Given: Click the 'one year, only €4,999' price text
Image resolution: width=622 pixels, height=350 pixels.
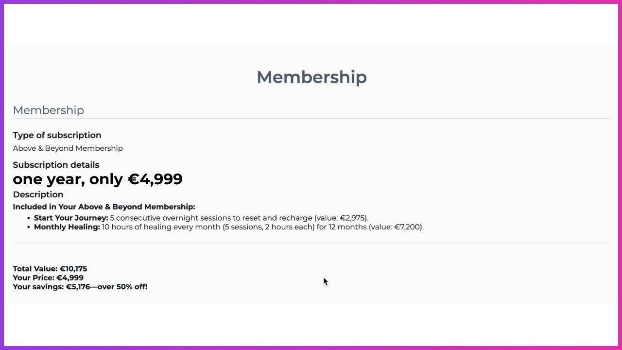Looking at the screenshot, I should (x=97, y=179).
